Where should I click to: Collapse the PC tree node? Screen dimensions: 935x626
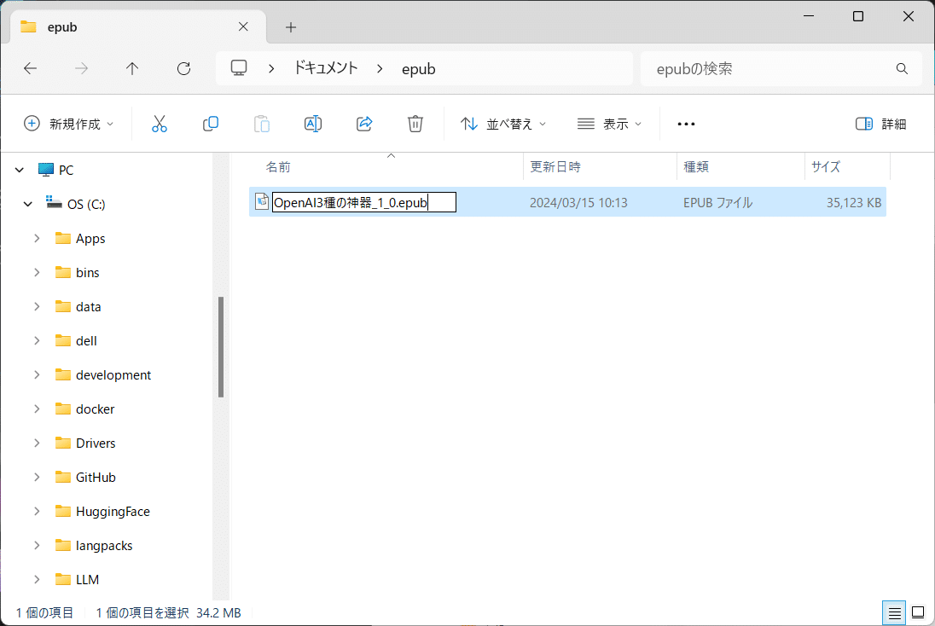pos(20,170)
